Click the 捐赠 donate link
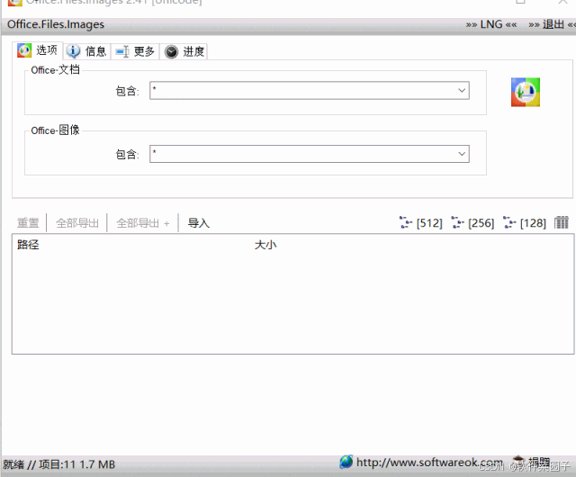 [539, 462]
